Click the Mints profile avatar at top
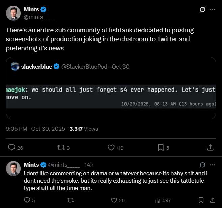Image resolution: width=222 pixels, height=208 pixels. 13,13
